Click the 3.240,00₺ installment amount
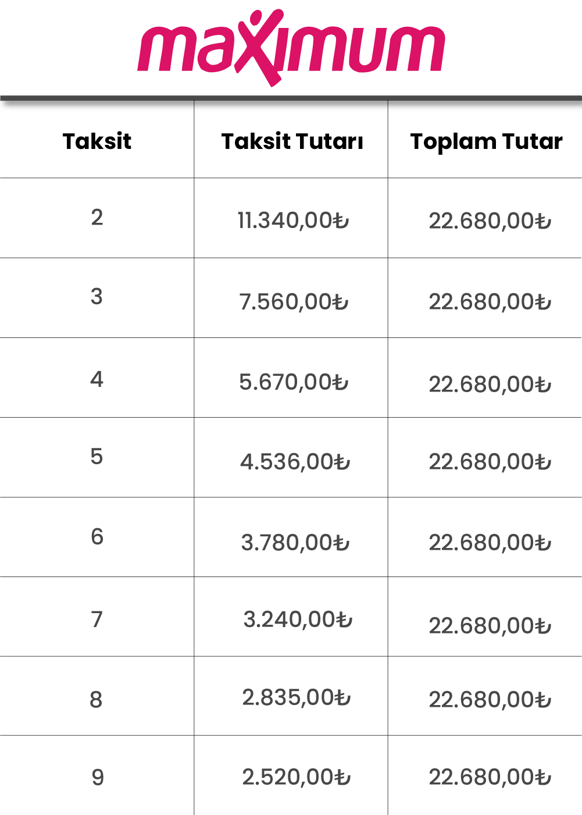 298,620
